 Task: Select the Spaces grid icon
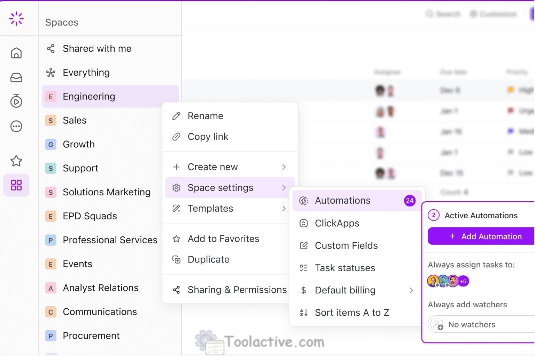tap(16, 185)
